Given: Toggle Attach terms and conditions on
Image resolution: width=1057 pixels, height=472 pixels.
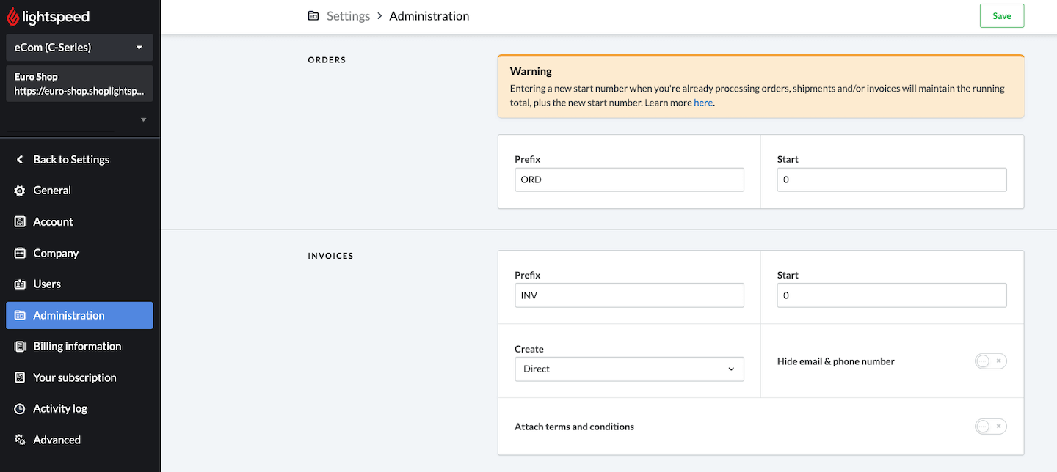Looking at the screenshot, I should [x=990, y=426].
